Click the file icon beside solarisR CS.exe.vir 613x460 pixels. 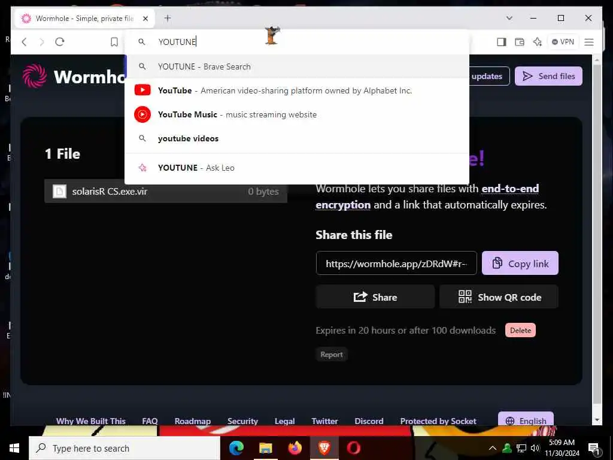tap(59, 191)
